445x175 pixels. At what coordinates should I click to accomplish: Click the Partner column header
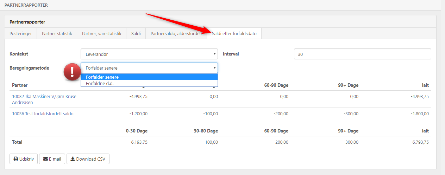pos(20,85)
